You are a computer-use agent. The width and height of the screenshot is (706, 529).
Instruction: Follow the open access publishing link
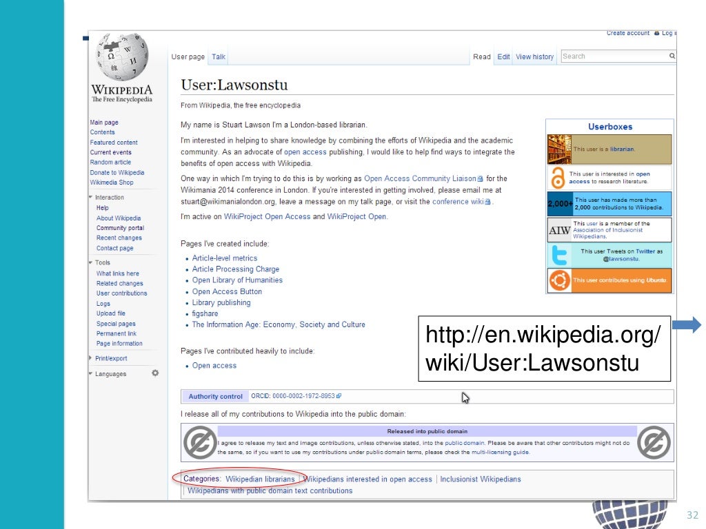[305, 152]
